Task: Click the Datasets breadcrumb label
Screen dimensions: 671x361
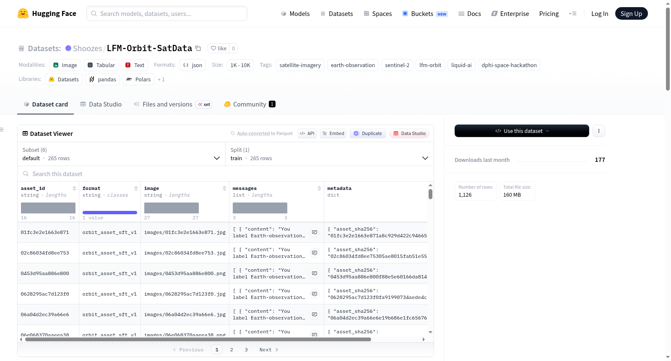Action: [x=44, y=48]
